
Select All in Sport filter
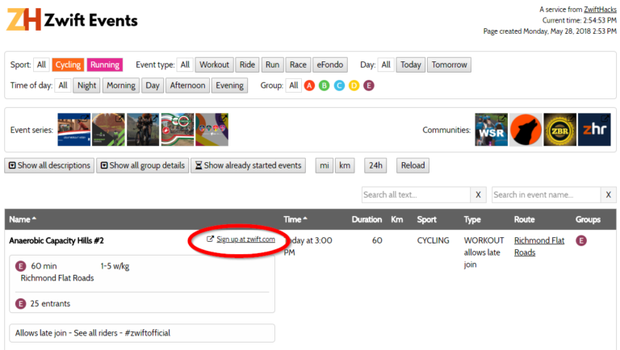[41, 65]
